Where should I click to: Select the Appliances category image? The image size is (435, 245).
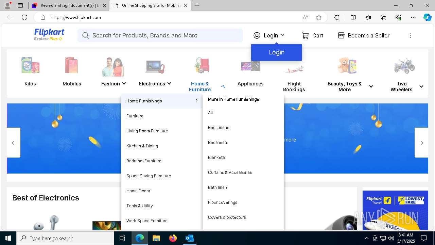250,66
